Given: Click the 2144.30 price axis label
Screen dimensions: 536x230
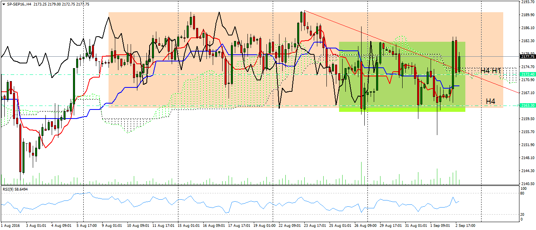Looking at the screenshot, I should (528, 171).
